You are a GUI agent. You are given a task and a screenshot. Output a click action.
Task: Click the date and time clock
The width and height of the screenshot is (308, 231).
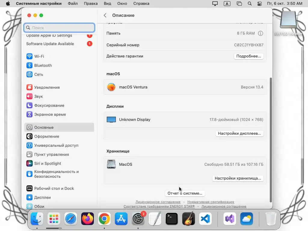285,4
